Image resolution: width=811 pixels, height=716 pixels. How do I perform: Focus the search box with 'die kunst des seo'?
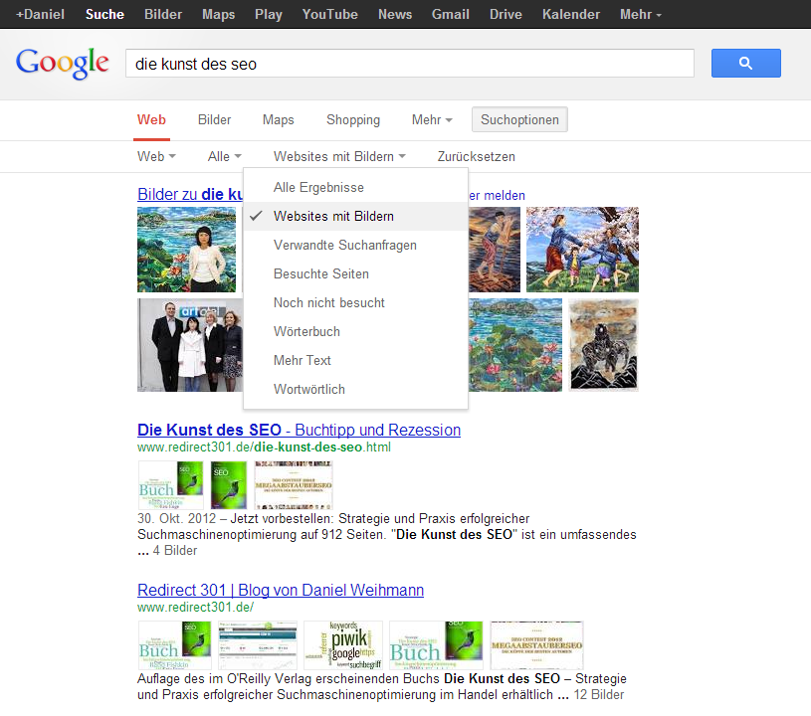point(410,63)
